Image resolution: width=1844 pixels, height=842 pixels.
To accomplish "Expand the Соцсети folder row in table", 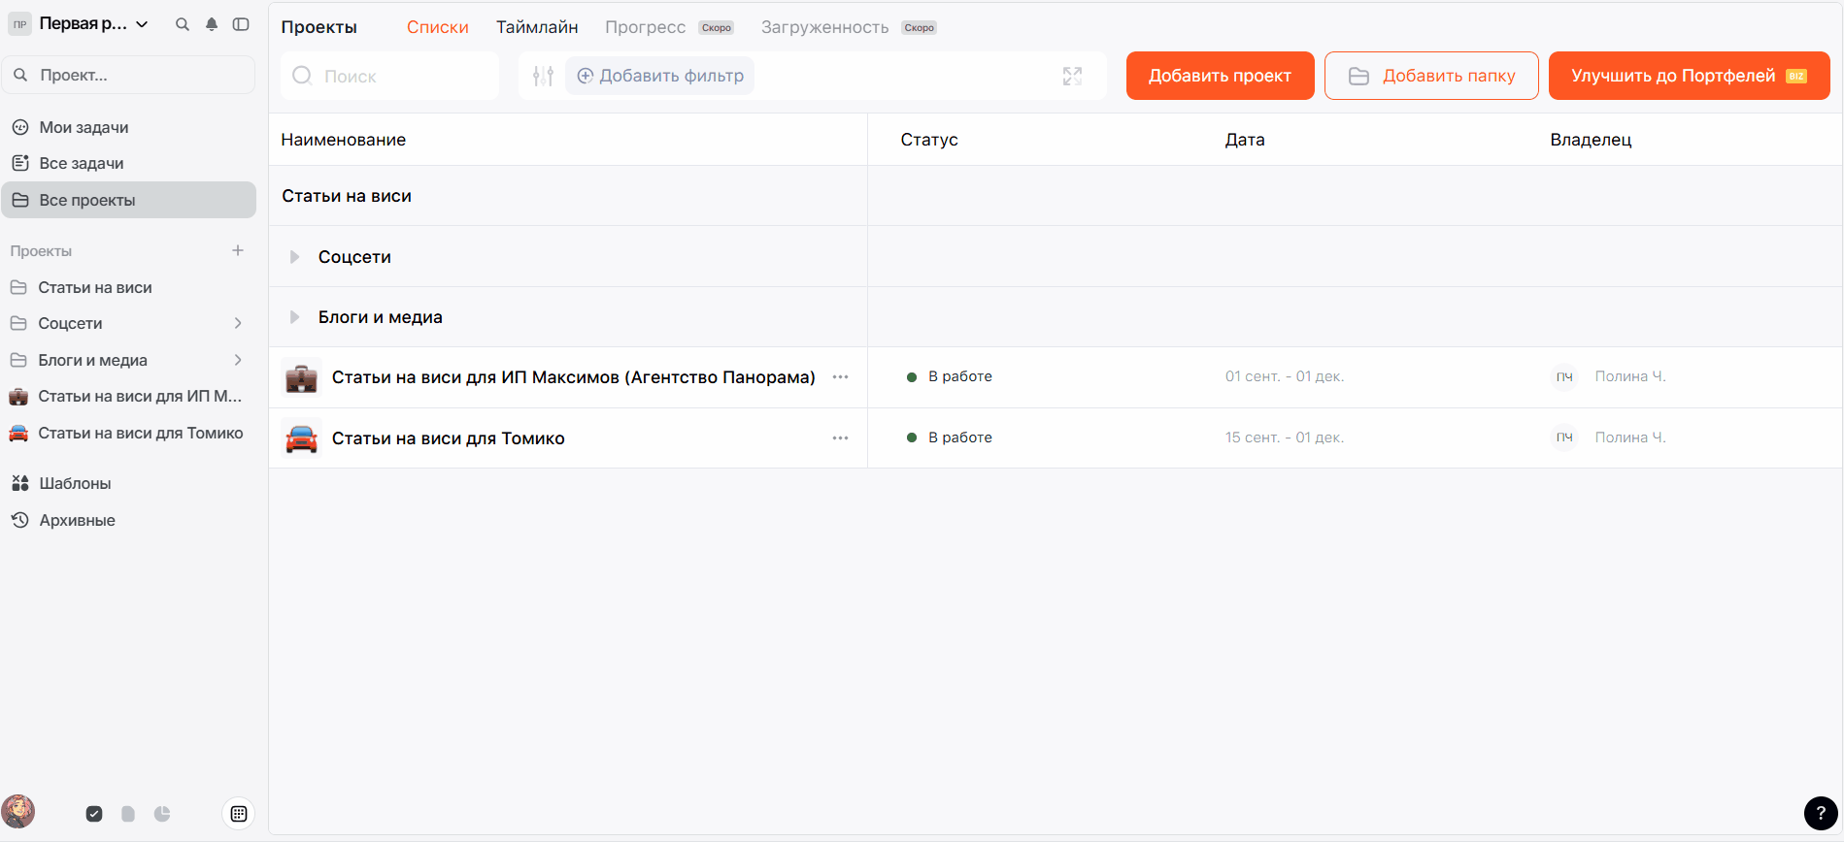I will coord(294,257).
